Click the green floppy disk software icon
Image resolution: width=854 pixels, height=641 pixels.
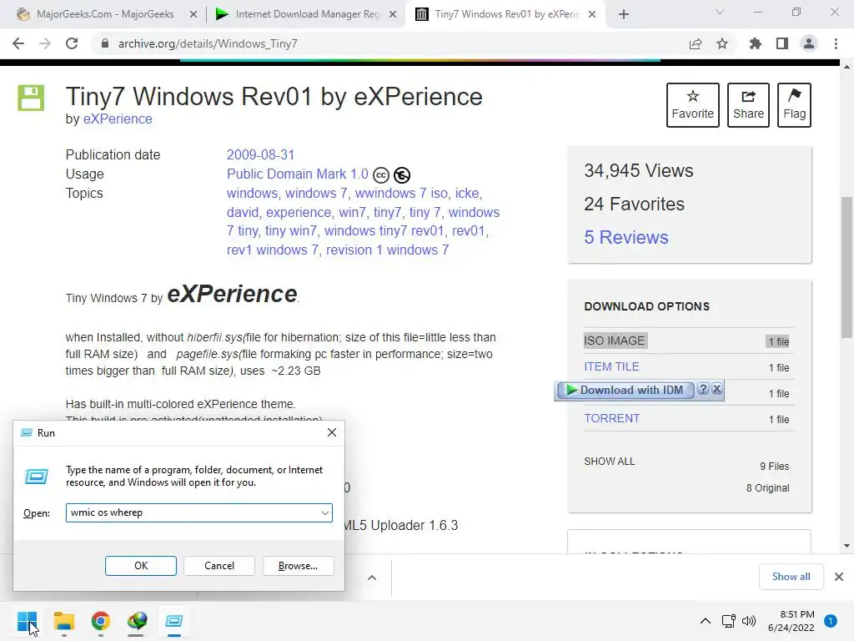click(31, 98)
